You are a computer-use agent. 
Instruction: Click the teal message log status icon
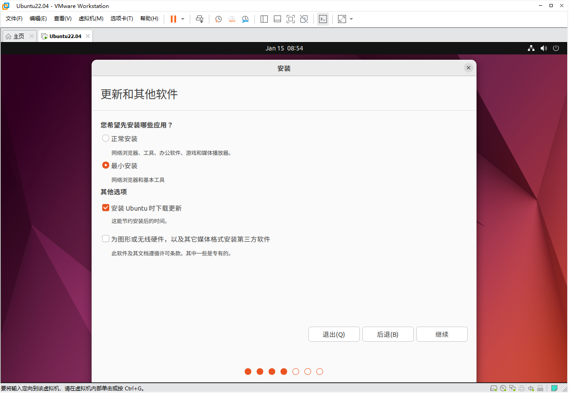pos(554,389)
